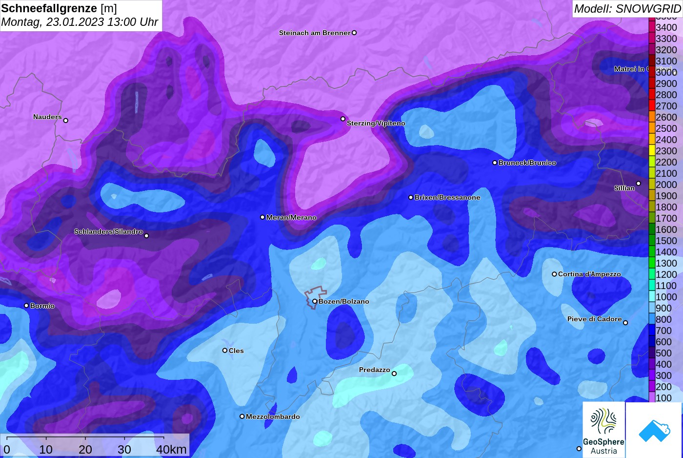Click the Predazzo marker dot

click(x=394, y=374)
